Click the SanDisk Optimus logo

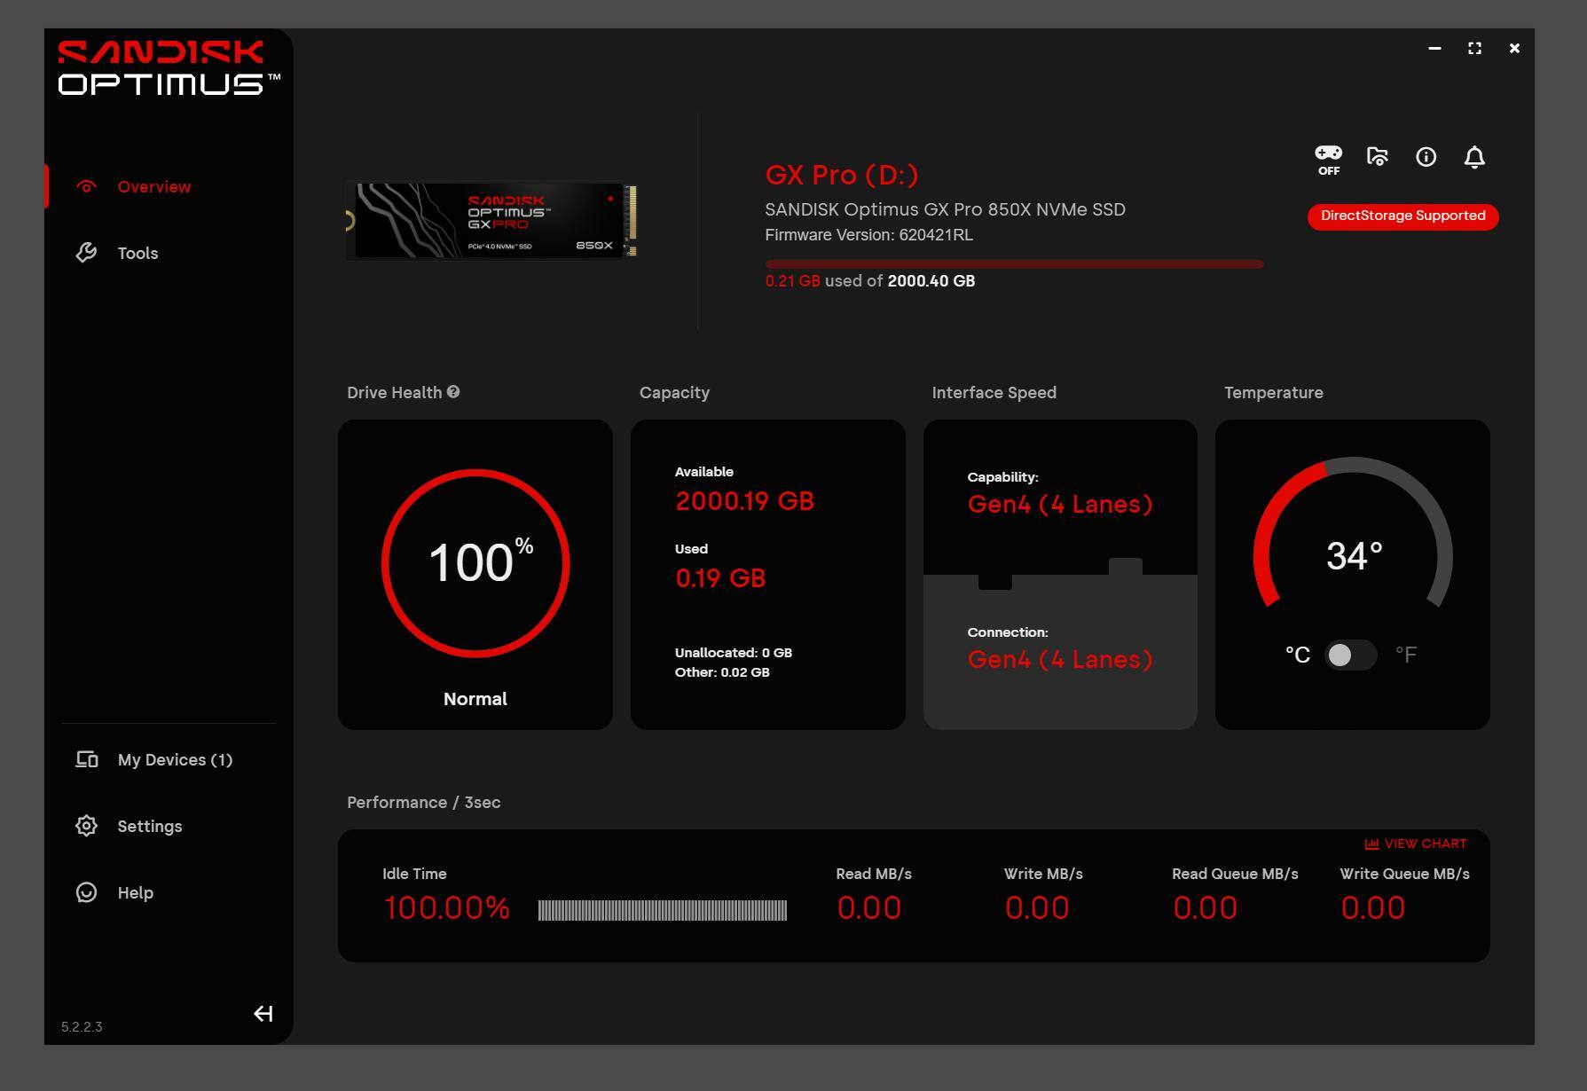pos(169,67)
